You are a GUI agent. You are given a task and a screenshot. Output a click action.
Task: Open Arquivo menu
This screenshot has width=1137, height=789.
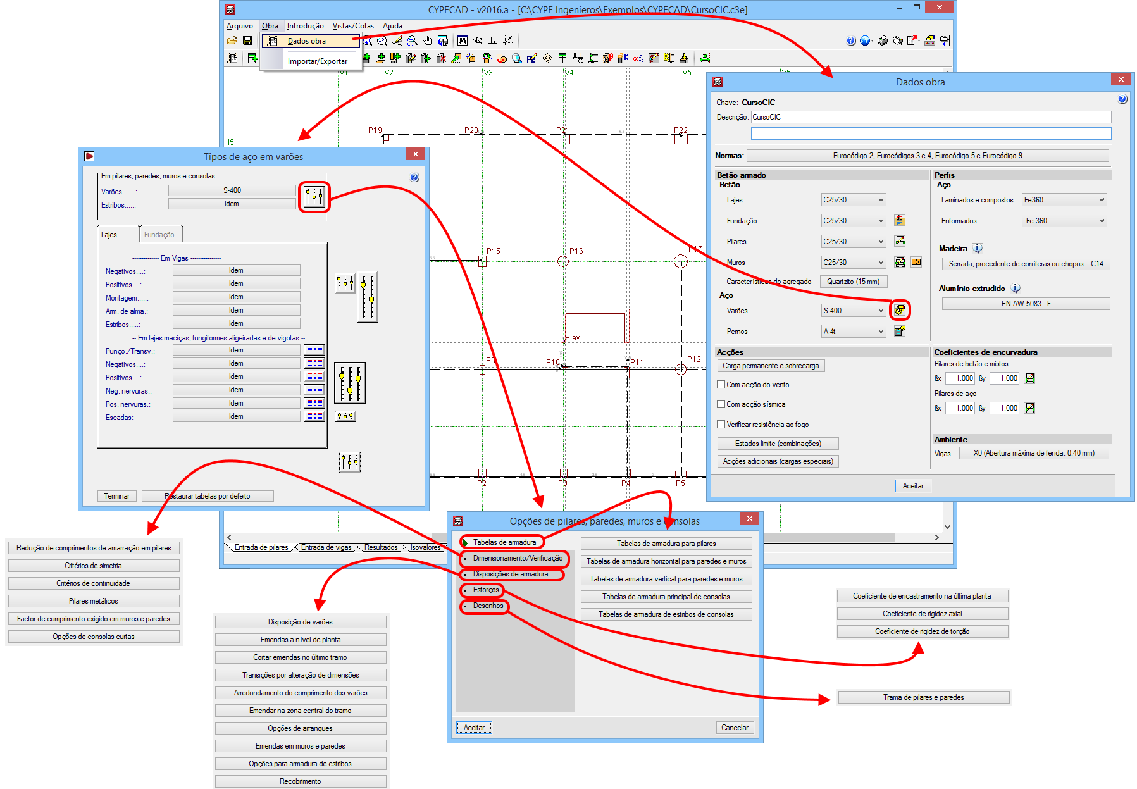[240, 26]
